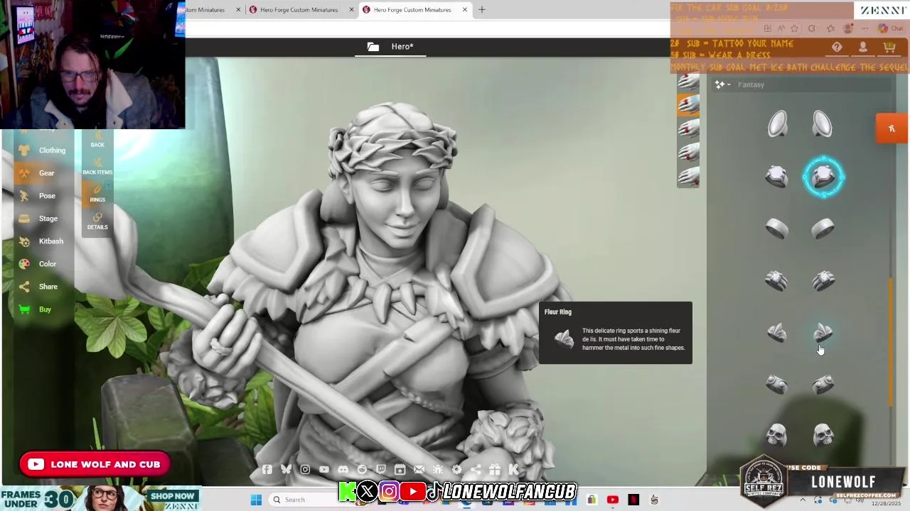Open a new browser tab
This screenshot has height=511, width=910.
(x=481, y=9)
